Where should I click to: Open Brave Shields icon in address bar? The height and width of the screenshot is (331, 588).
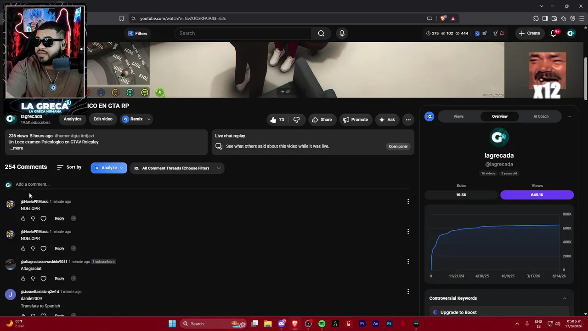point(443,18)
